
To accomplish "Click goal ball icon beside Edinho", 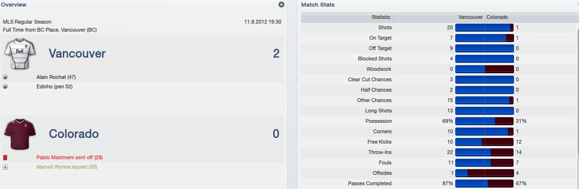I will (5, 86).
